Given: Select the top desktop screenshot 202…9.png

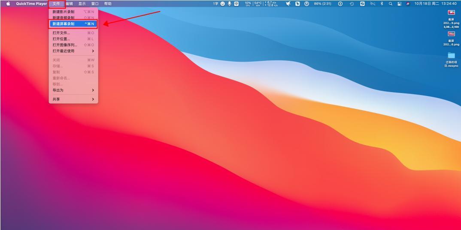Looking at the screenshot, I should [451, 19].
